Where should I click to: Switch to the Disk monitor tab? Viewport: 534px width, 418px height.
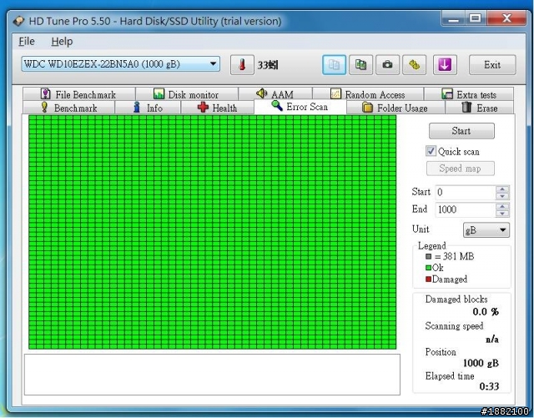pyautogui.click(x=187, y=94)
